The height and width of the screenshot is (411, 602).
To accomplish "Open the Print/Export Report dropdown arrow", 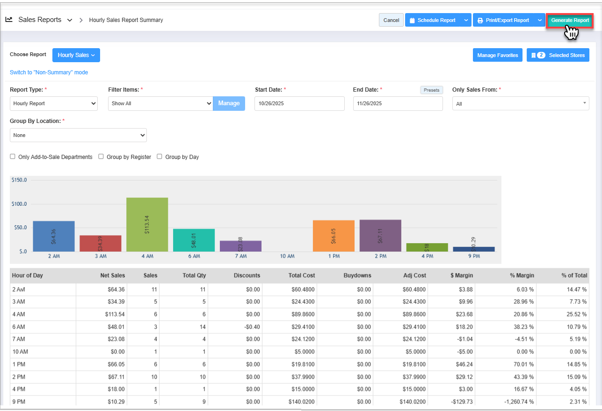I will [x=539, y=20].
